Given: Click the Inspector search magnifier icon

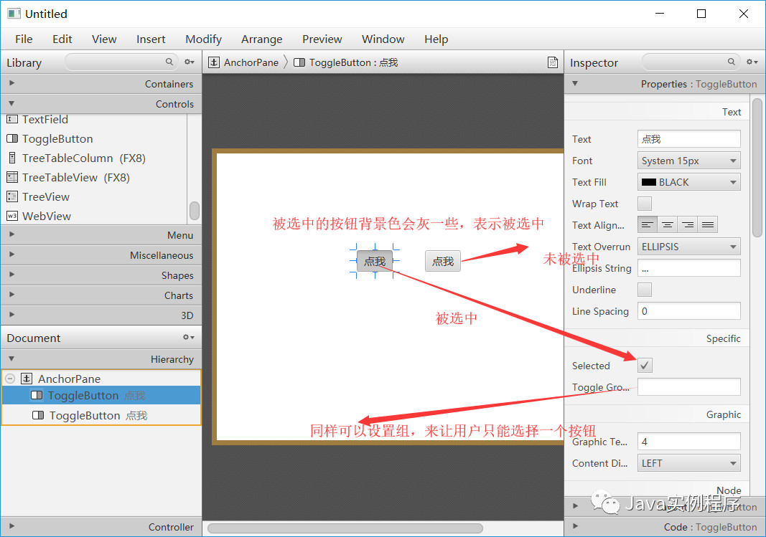Looking at the screenshot, I should pos(731,62).
